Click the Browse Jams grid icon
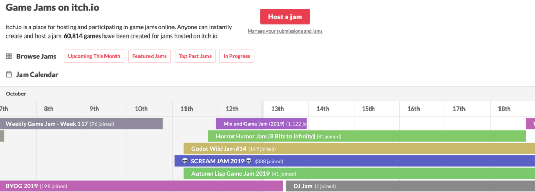 tap(9, 56)
